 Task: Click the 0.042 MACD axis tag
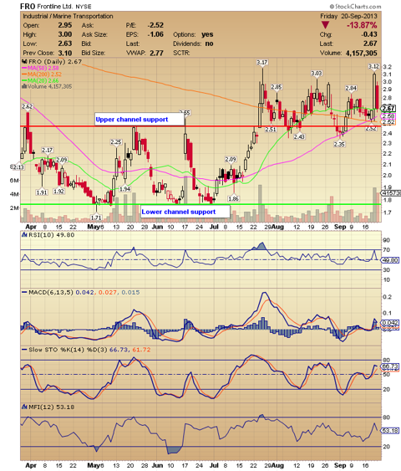coord(389,323)
